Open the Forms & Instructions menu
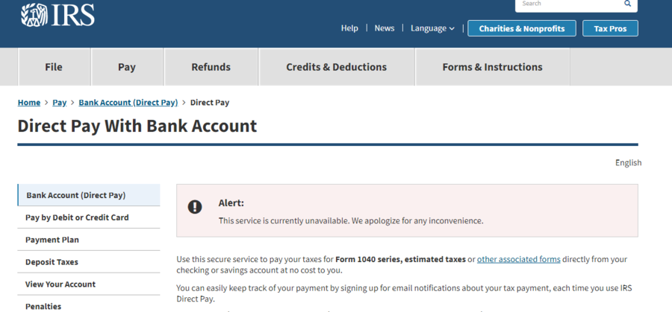The height and width of the screenshot is (312, 672). tap(493, 67)
